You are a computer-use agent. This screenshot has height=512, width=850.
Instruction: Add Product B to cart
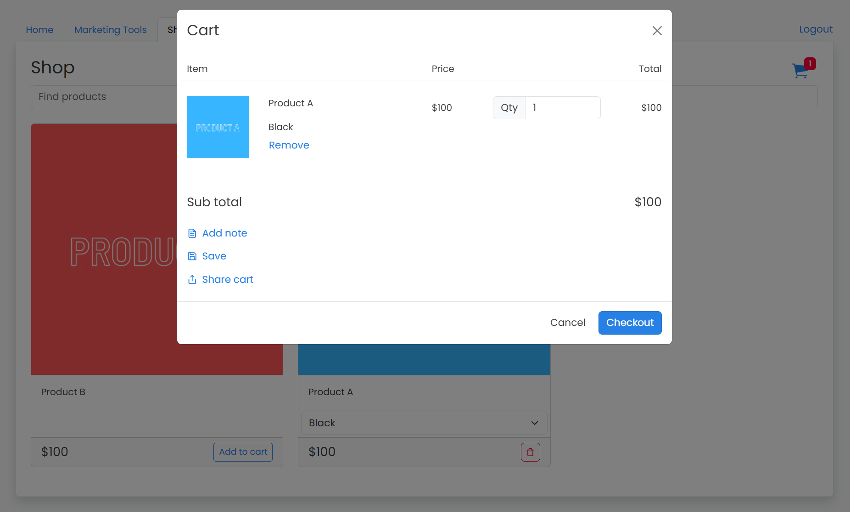click(x=243, y=452)
